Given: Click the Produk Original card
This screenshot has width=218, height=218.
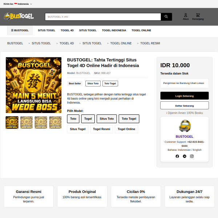Looking at the screenshot, I should pos(82,197).
